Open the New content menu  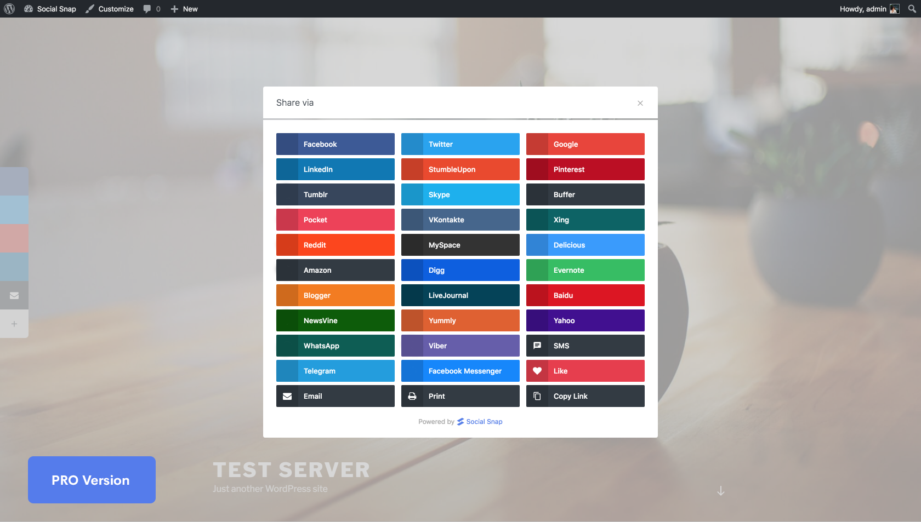pos(184,9)
